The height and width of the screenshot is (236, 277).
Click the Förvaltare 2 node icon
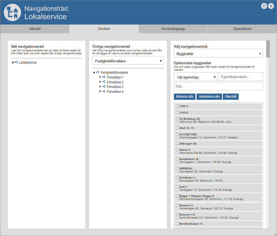pyautogui.click(x=104, y=82)
